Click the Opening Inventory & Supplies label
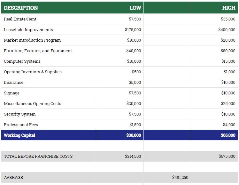This screenshot has width=239, height=185. (33, 72)
